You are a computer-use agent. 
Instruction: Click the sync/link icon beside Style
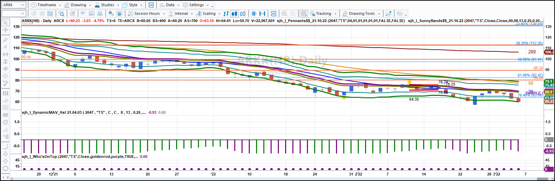click(151, 5)
